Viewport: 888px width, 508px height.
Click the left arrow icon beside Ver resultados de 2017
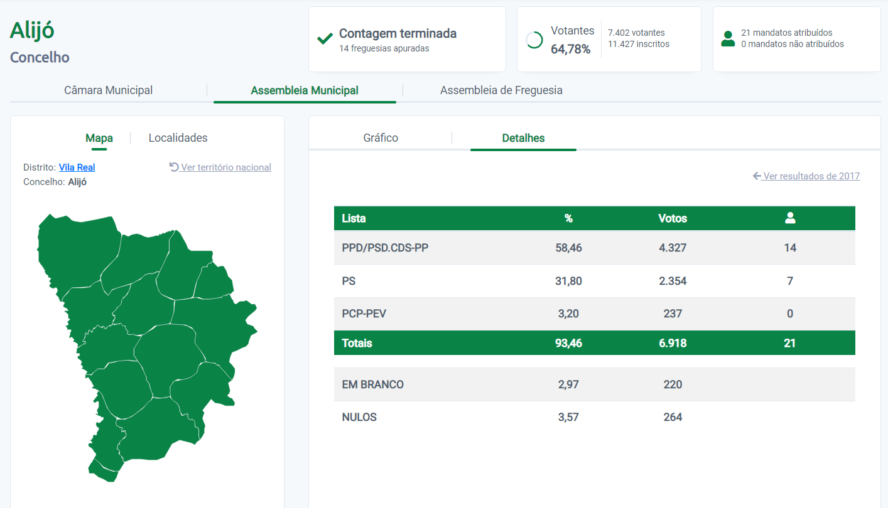pos(757,176)
